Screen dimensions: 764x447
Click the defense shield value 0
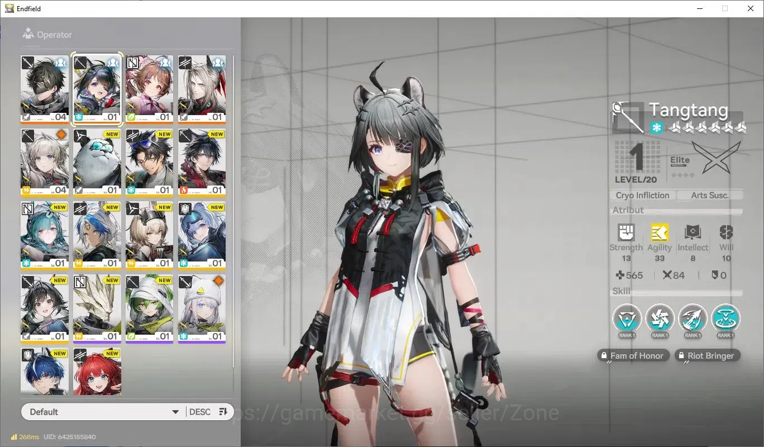[719, 275]
